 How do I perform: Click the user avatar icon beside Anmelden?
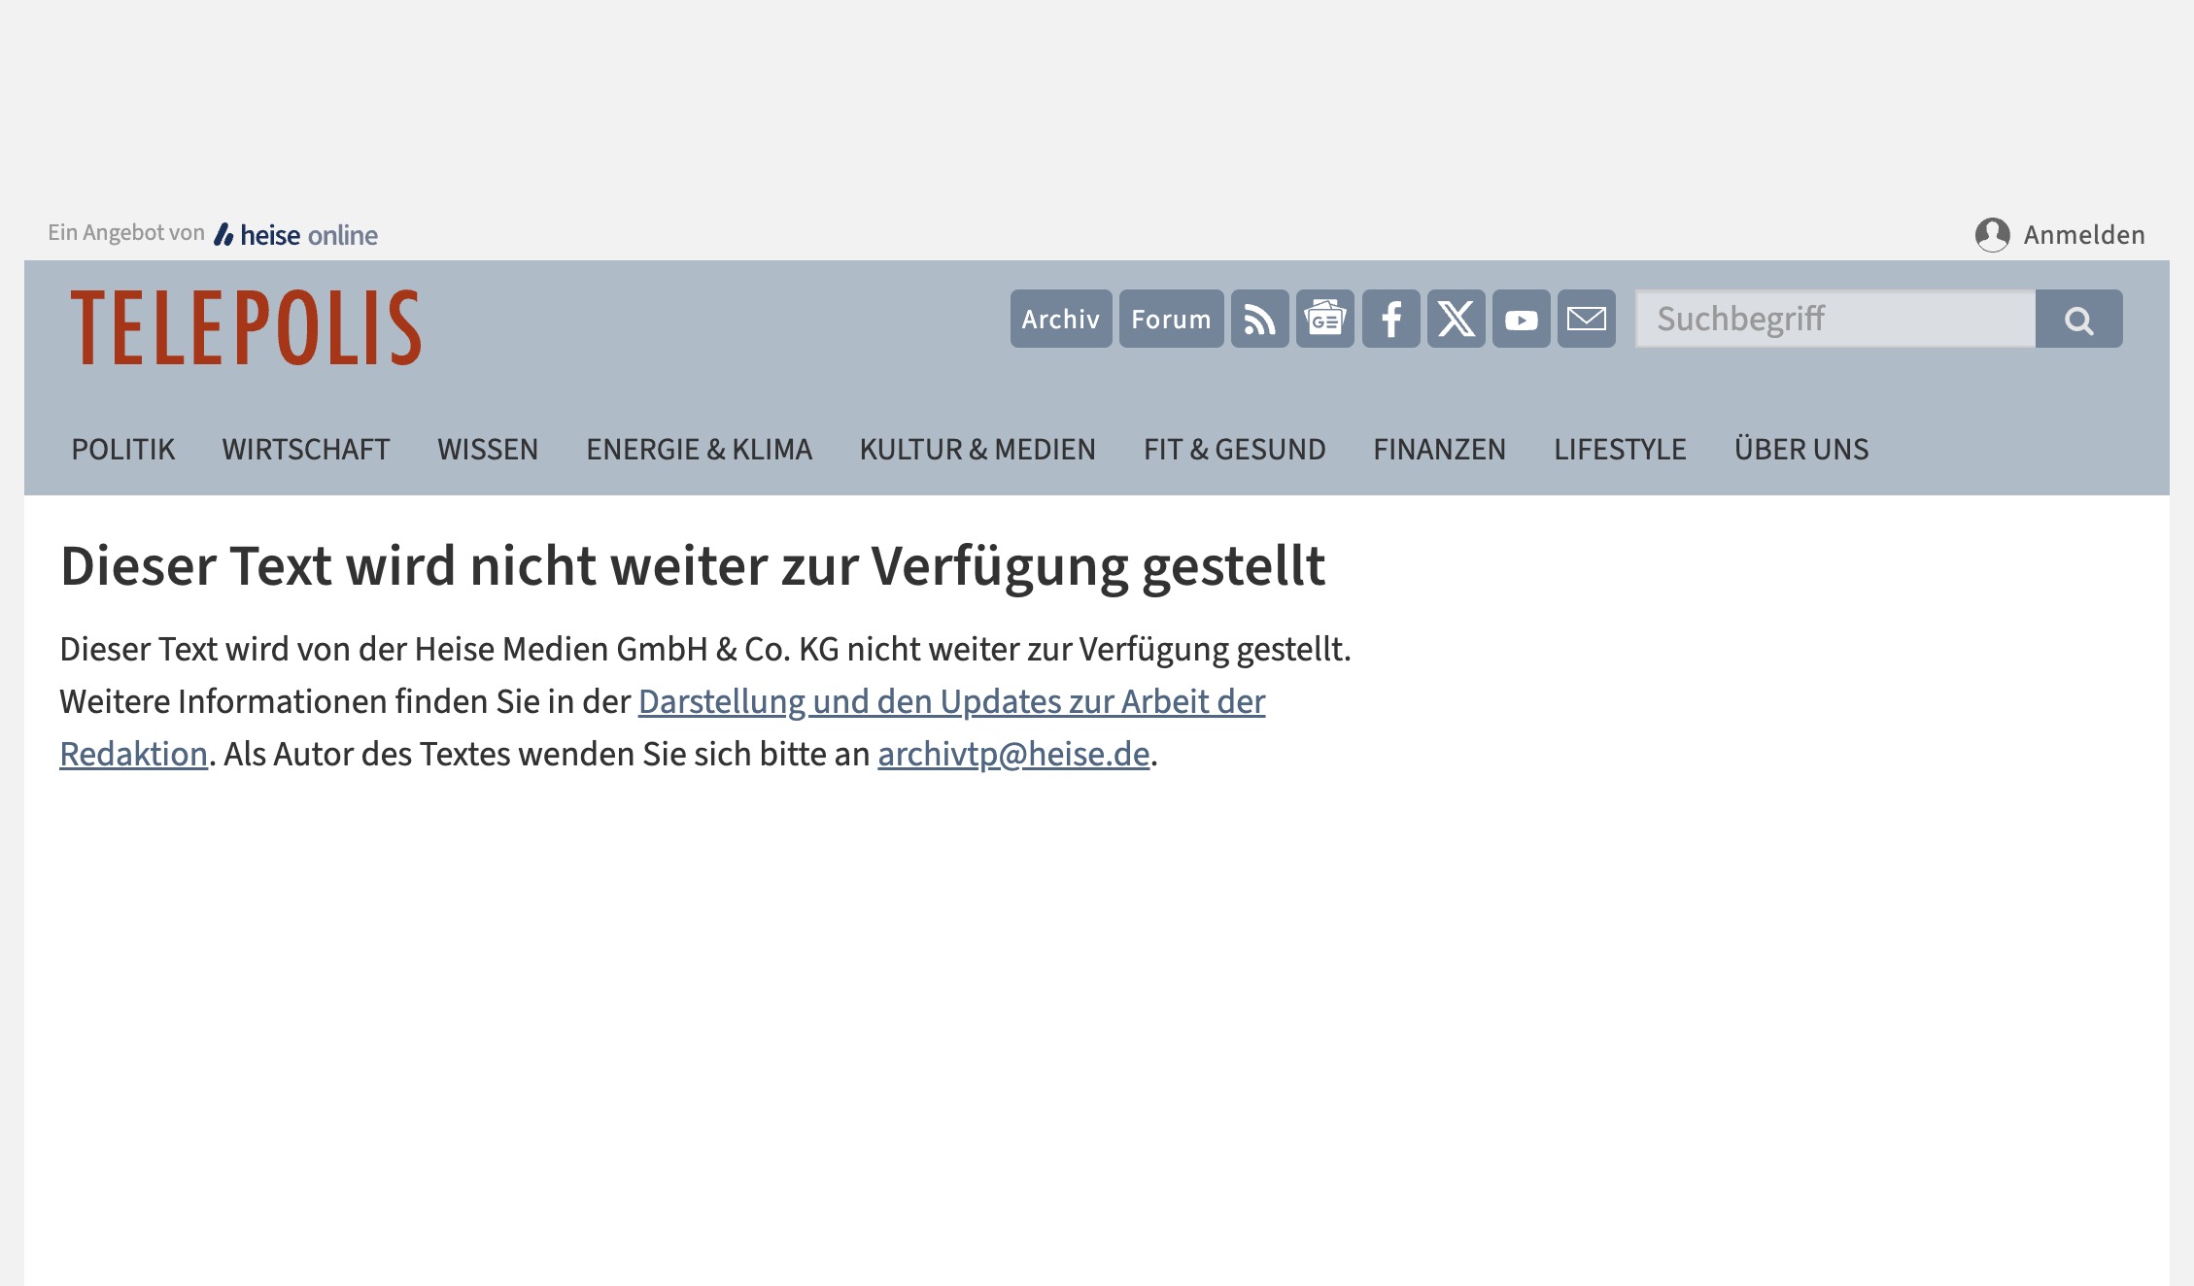pyautogui.click(x=1992, y=235)
